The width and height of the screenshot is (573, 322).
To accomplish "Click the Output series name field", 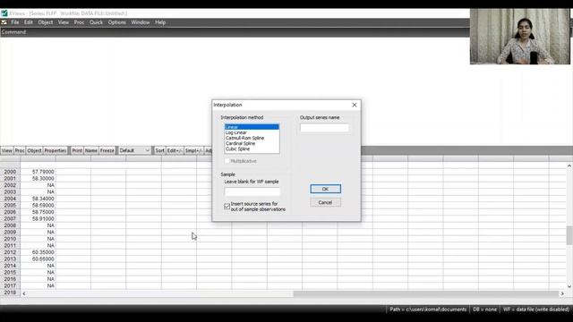I will (324, 127).
